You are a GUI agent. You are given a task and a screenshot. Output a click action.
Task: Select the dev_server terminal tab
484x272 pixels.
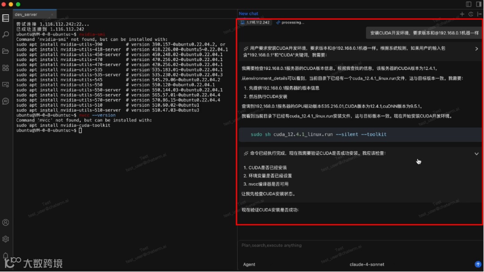pyautogui.click(x=35, y=14)
